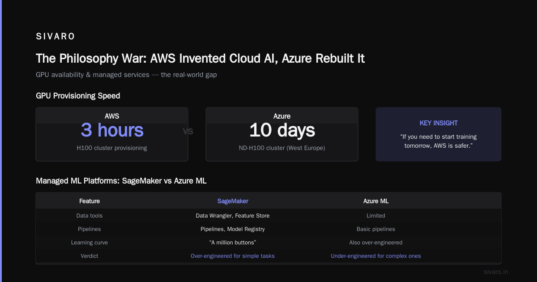The height and width of the screenshot is (282, 537).
Task: Click the "GPU Provisioning Speed" heading
Action: pyautogui.click(x=78, y=96)
